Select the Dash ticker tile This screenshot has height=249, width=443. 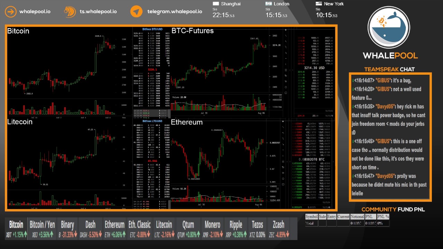pos(90,229)
